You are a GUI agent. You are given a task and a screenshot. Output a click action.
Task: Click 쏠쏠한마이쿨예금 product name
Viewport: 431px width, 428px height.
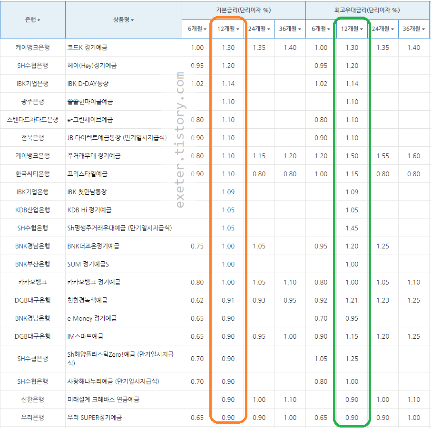[x=90, y=102]
